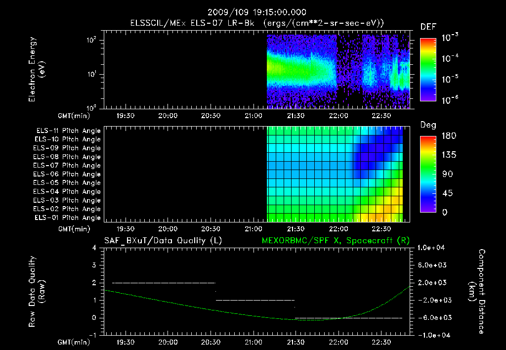Click the data quality line segment at level 1
506x350 pixels.
click(255, 300)
